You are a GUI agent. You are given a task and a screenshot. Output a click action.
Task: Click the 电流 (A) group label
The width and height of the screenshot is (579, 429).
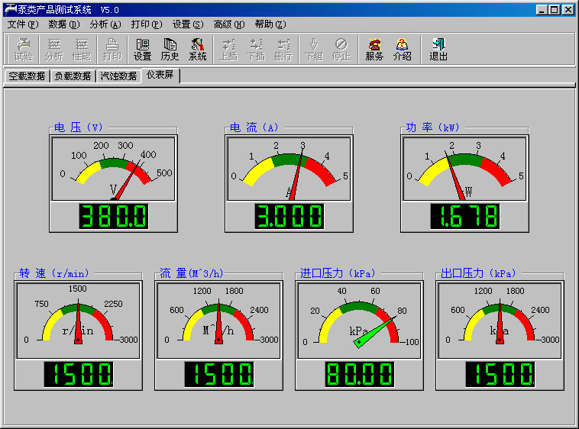(254, 127)
